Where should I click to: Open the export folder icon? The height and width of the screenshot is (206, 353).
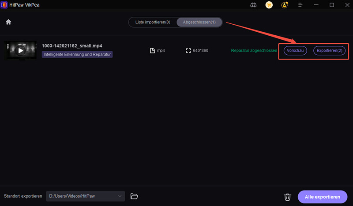(x=134, y=196)
